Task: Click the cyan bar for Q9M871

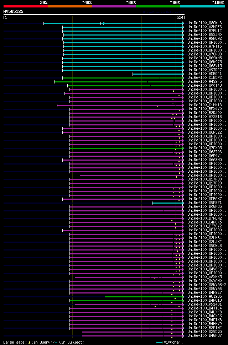Action: [167, 203]
